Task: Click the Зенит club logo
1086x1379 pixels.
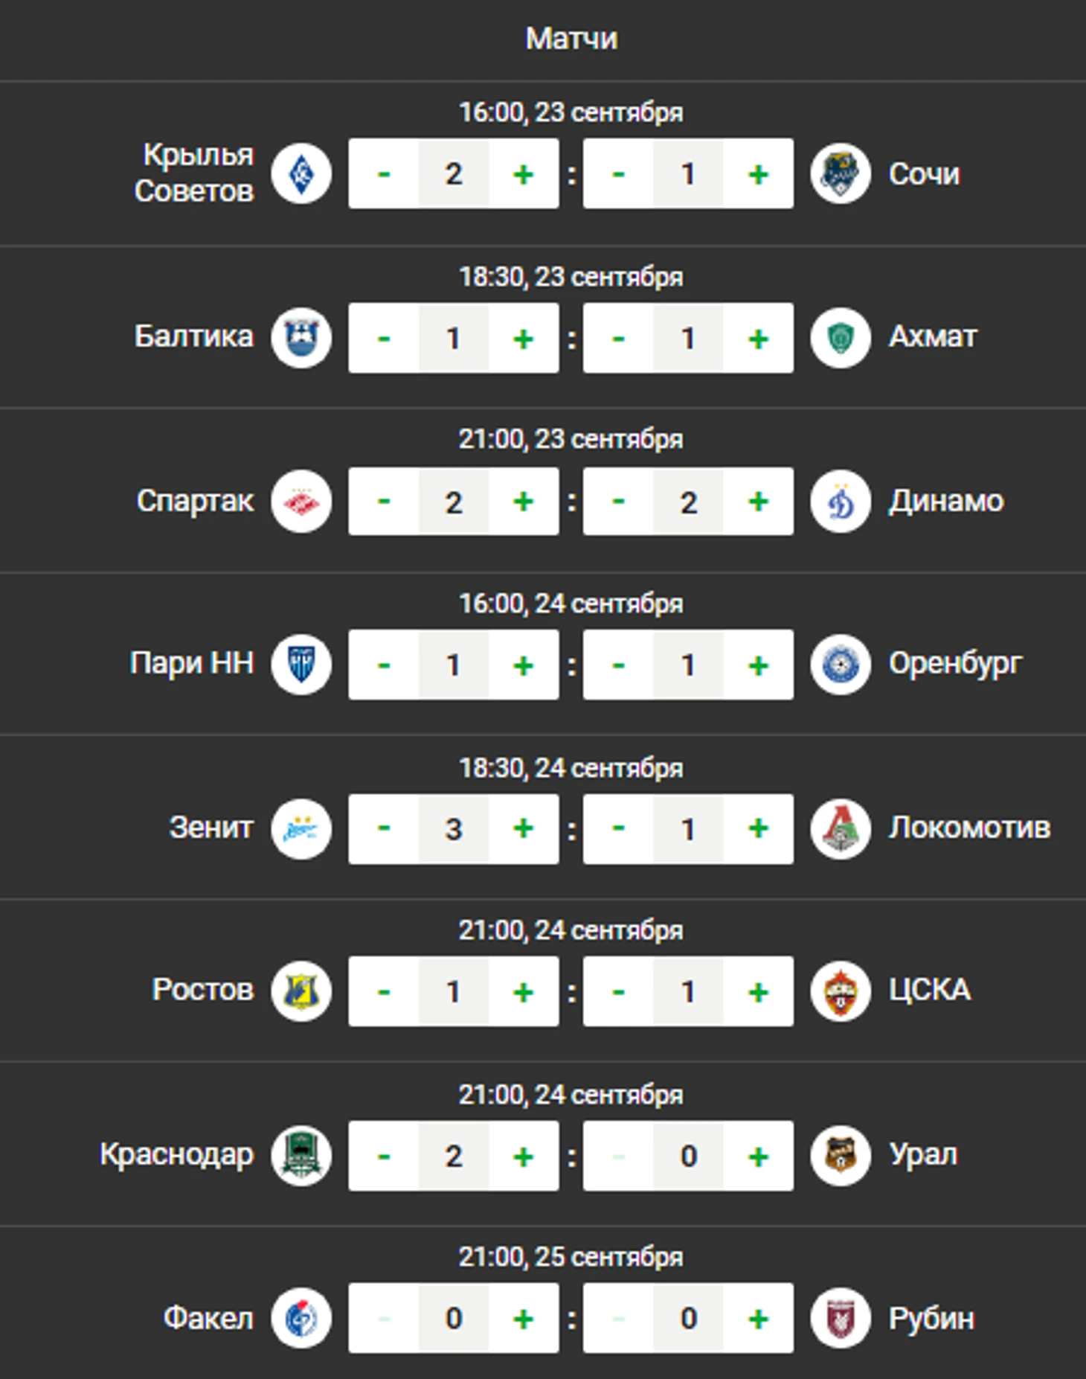Action: point(301,828)
